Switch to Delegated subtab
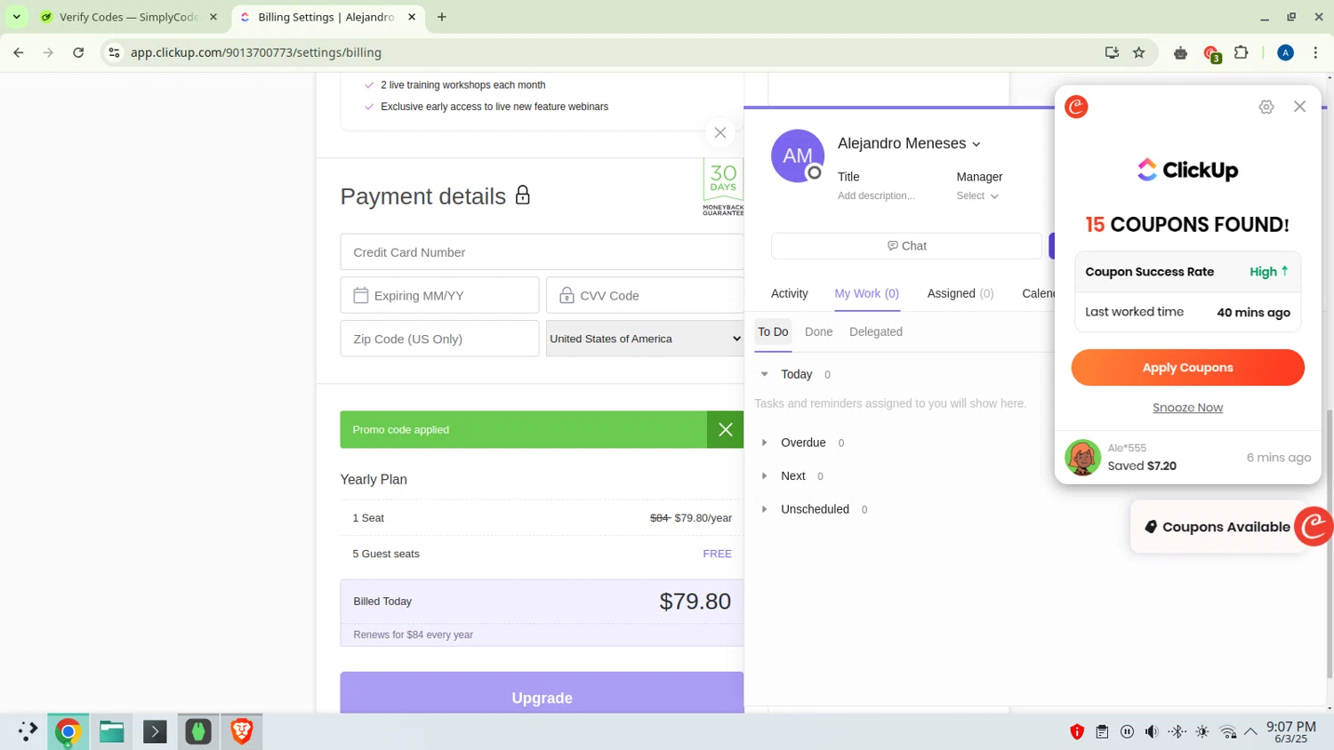 pyautogui.click(x=876, y=331)
